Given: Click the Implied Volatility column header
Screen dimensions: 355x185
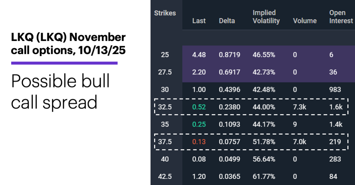Looking at the screenshot, I should [266, 17].
